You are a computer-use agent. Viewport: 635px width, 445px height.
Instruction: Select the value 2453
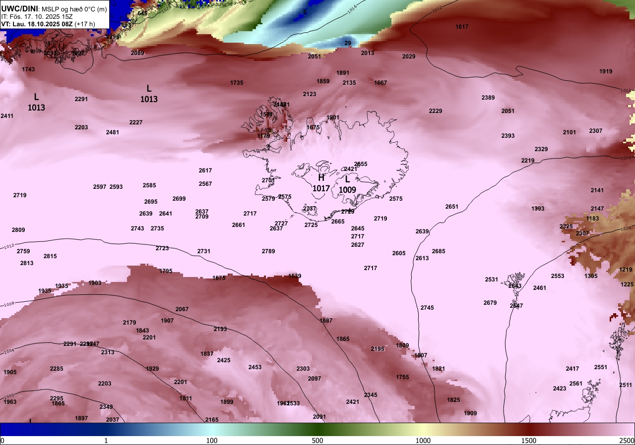click(x=255, y=367)
